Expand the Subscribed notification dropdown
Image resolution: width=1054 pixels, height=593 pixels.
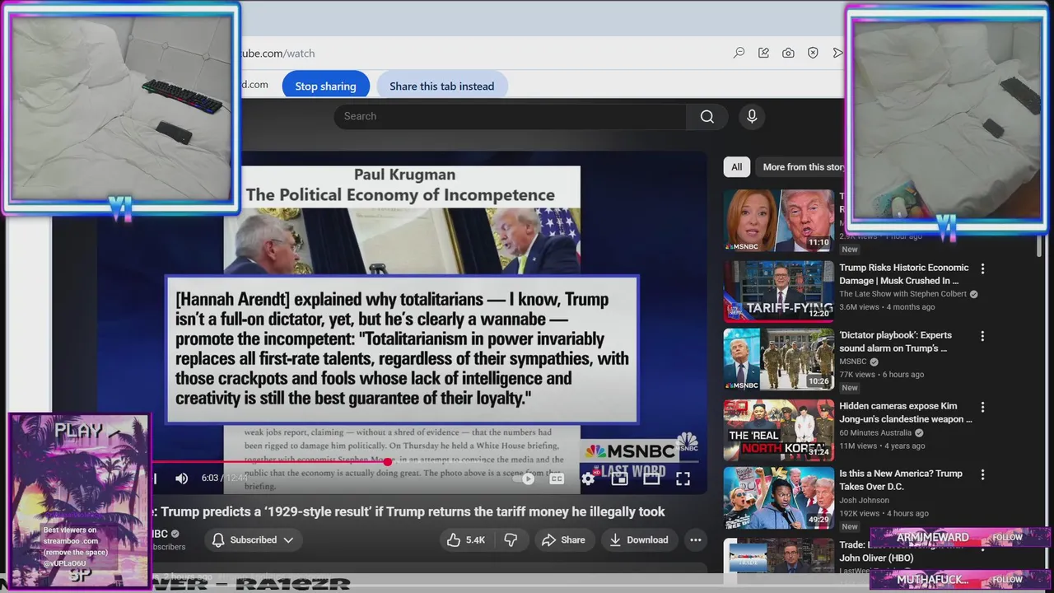click(x=253, y=540)
